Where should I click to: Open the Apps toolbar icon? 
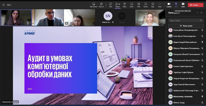tap(153, 5)
